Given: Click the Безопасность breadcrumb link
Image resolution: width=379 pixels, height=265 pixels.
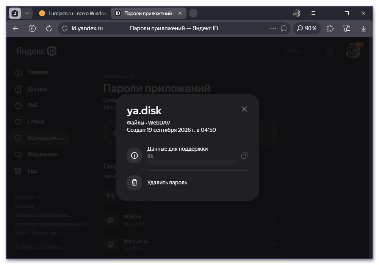Looking at the screenshot, I should point(119,76).
